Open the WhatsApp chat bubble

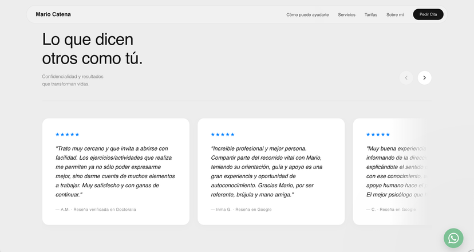pyautogui.click(x=453, y=238)
